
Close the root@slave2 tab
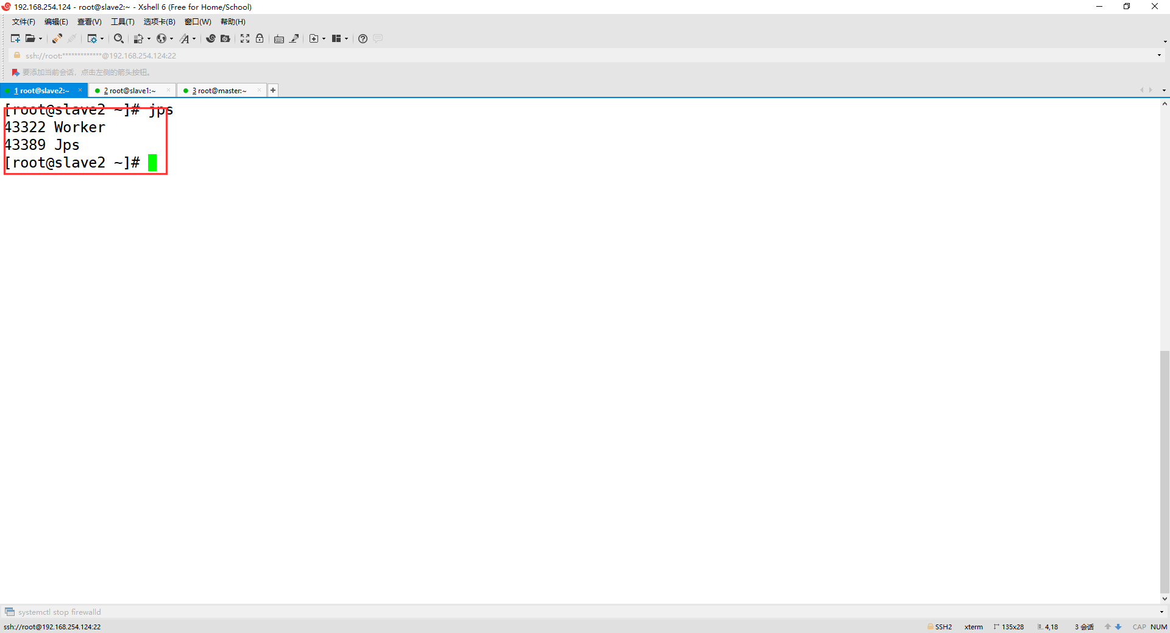[80, 90]
